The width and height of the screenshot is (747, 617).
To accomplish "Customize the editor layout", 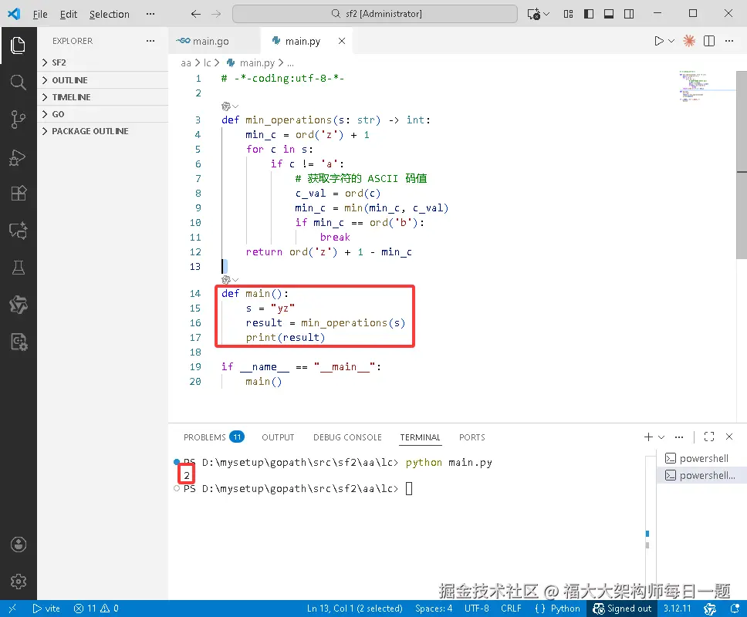I will pos(568,14).
